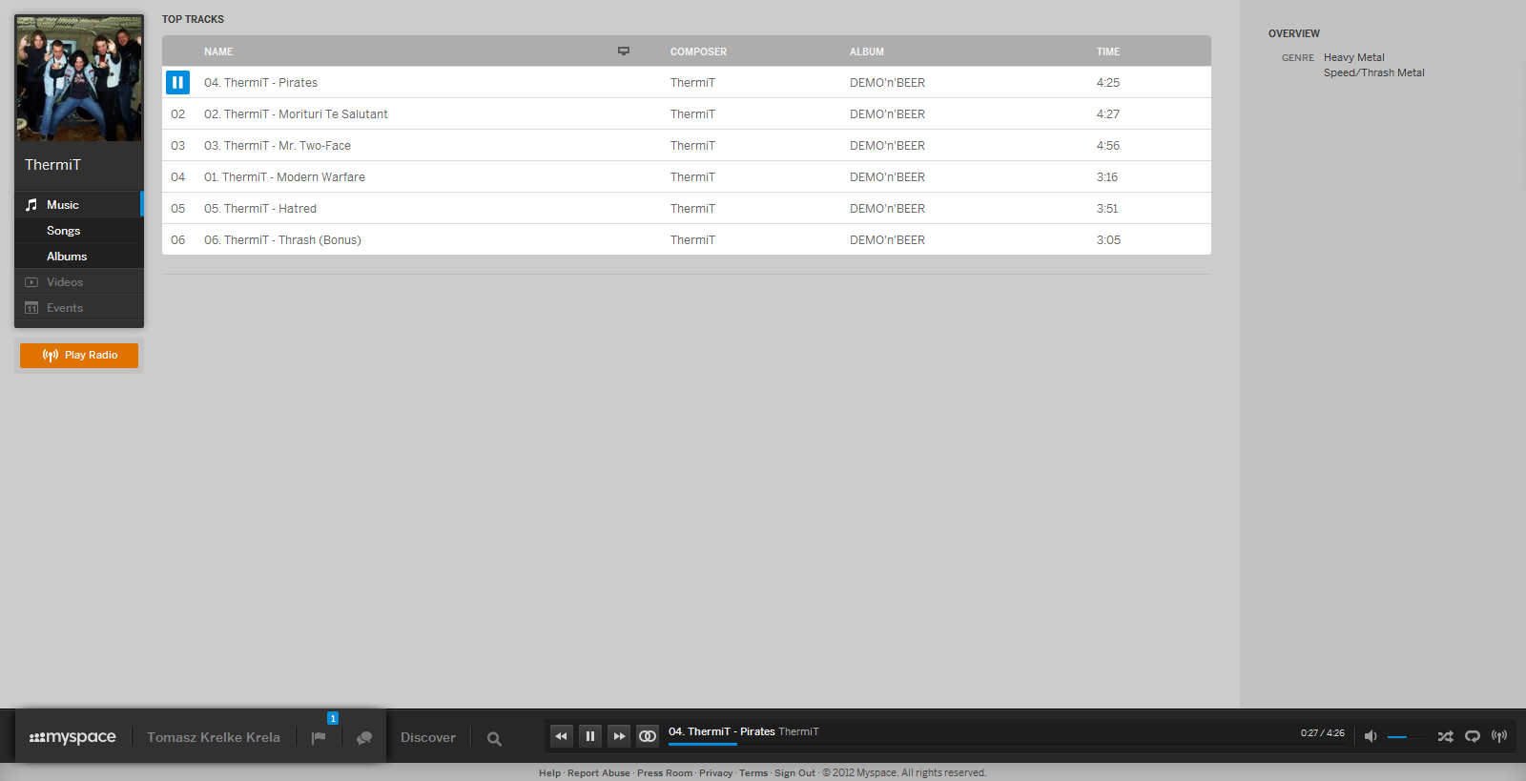Viewport: 1526px width, 781px height.
Task: Open the ThermiT band photo
Action: point(79,78)
